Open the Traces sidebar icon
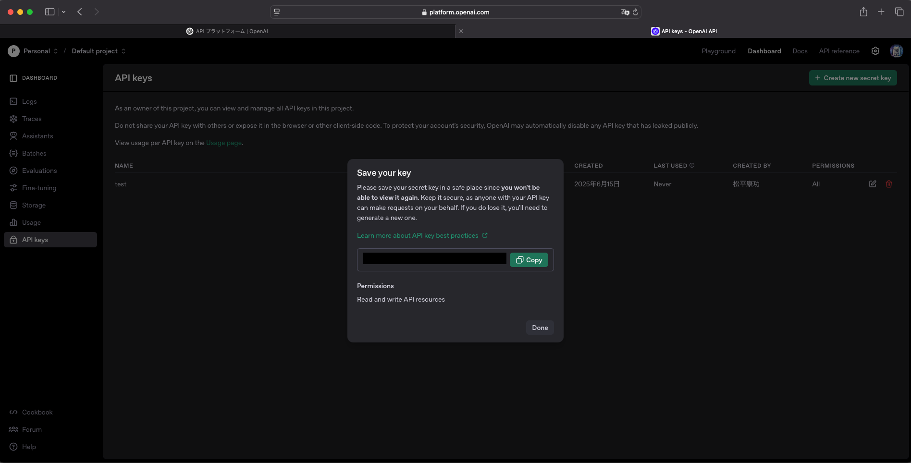This screenshot has width=911, height=463. (13, 119)
